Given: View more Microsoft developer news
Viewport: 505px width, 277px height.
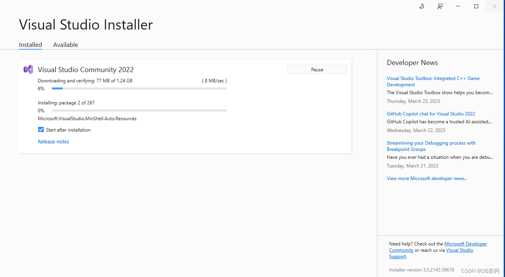Looking at the screenshot, I should click(x=427, y=178).
